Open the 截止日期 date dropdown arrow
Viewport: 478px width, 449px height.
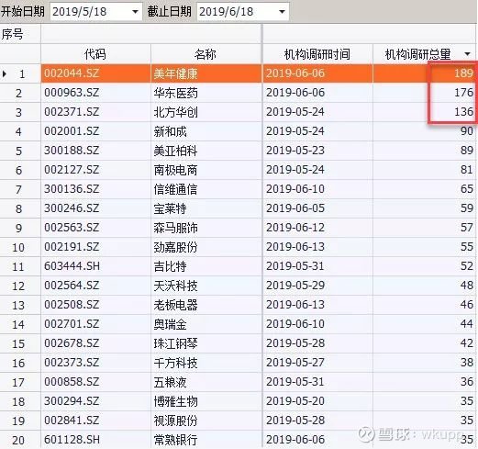[282, 12]
